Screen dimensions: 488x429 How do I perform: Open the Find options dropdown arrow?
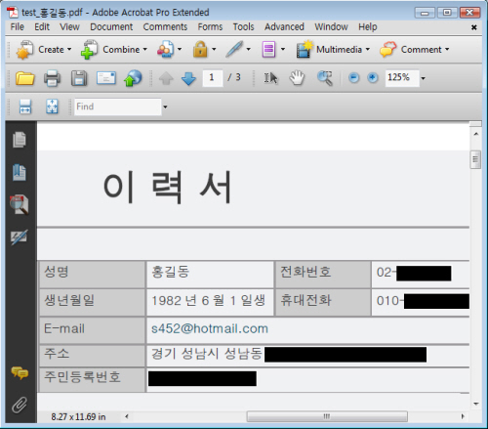[x=165, y=107]
